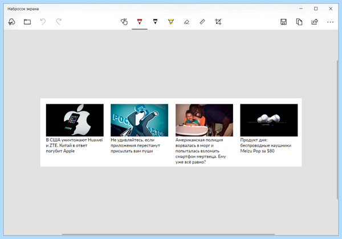Image resolution: width=342 pixels, height=239 pixels.
Task: Open a file with the folder icon
Action: tap(27, 22)
